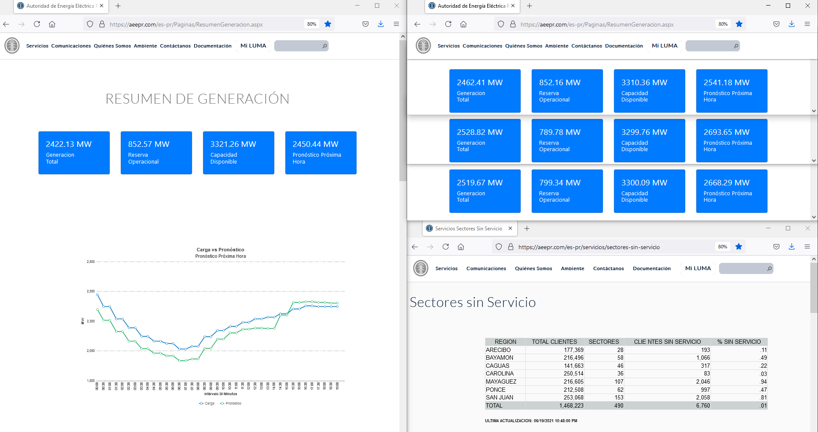Bookmark star in top-right browser window
The width and height of the screenshot is (818, 432).
(739, 24)
